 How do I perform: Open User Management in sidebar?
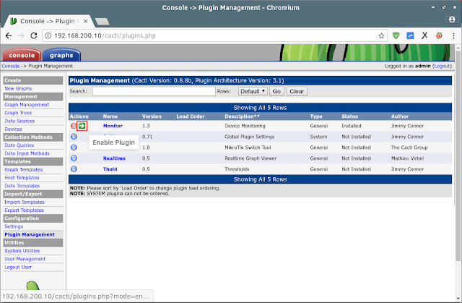[x=25, y=259]
